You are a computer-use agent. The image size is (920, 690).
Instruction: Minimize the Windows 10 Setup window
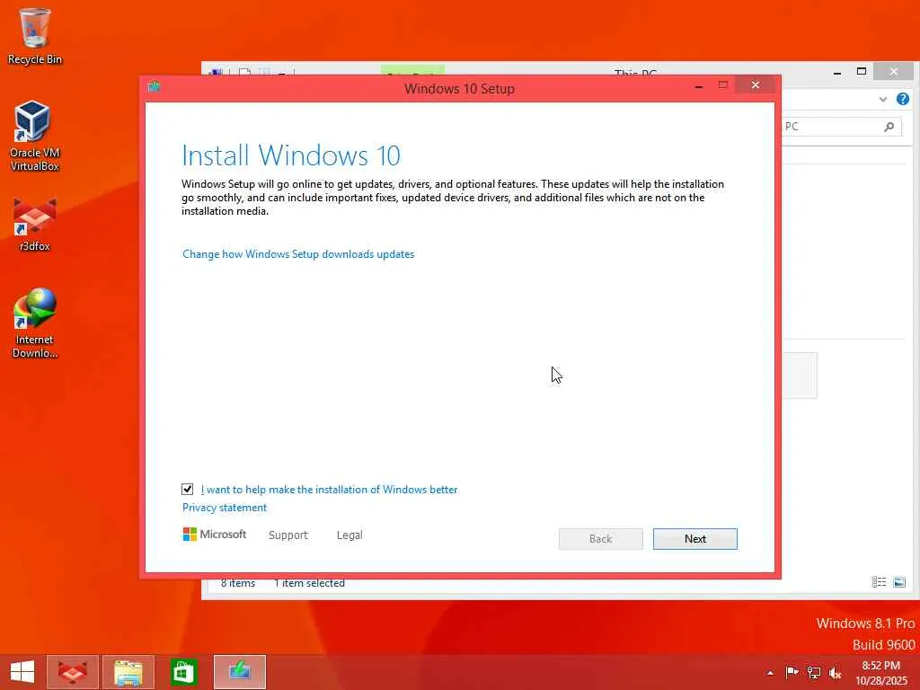(698, 86)
